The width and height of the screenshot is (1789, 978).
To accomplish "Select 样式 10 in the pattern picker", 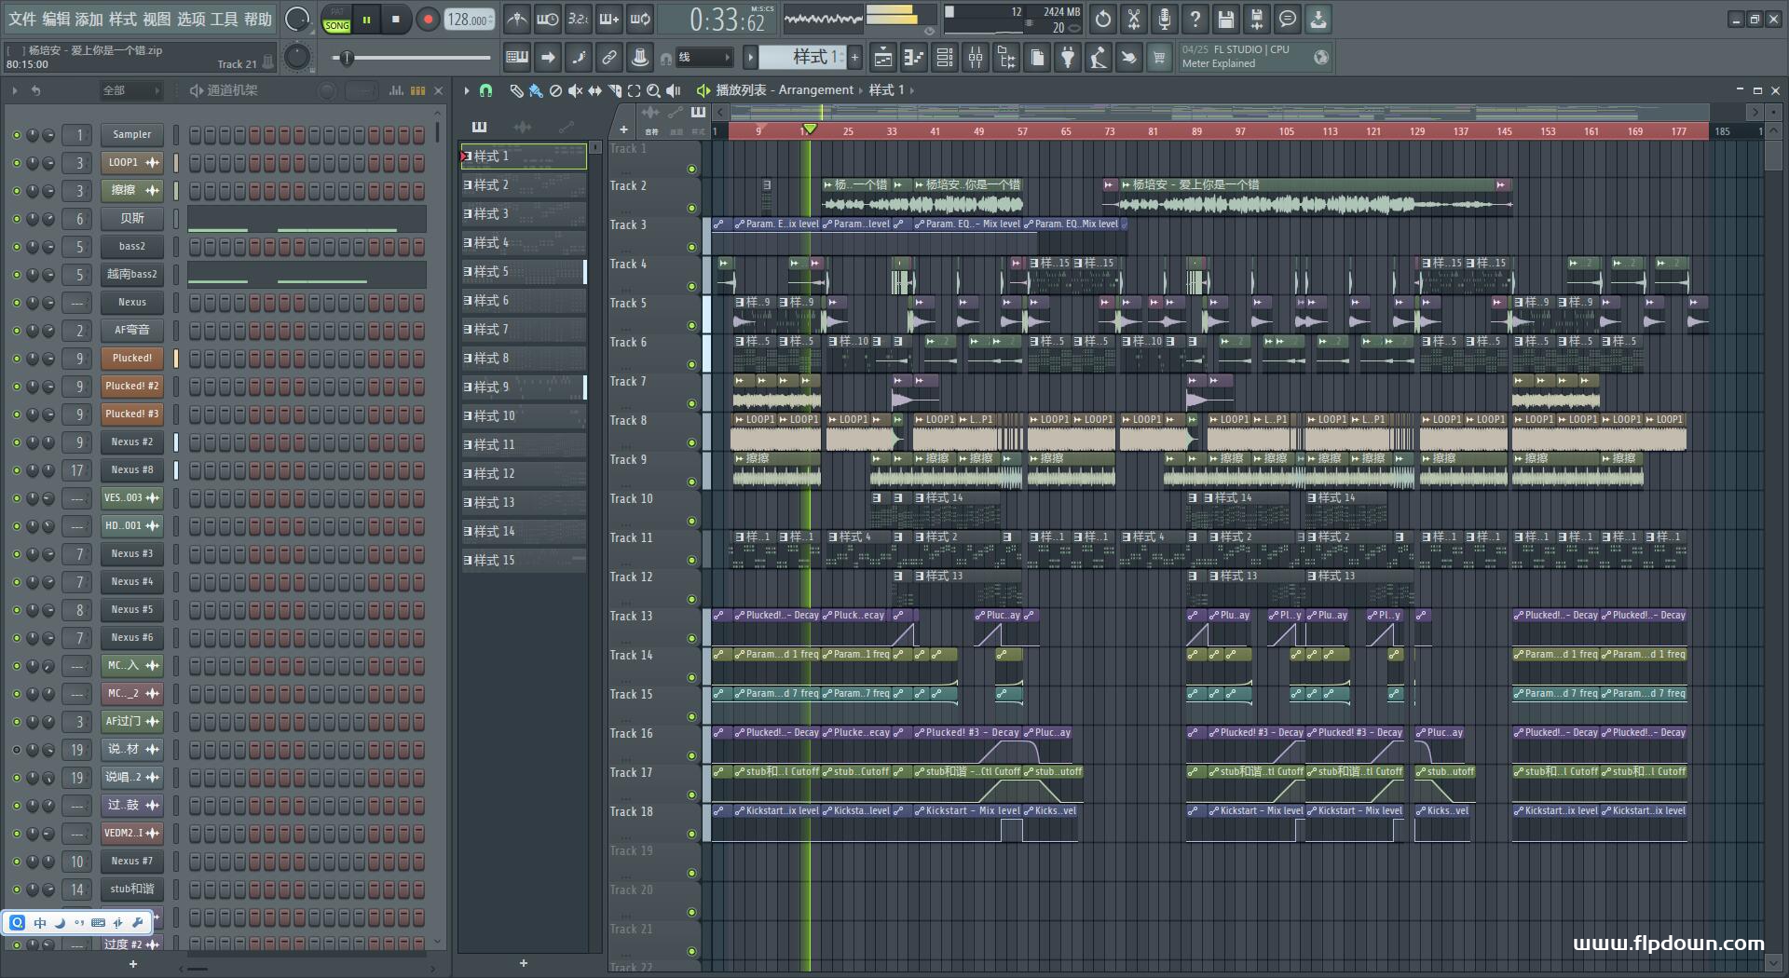I will 524,416.
